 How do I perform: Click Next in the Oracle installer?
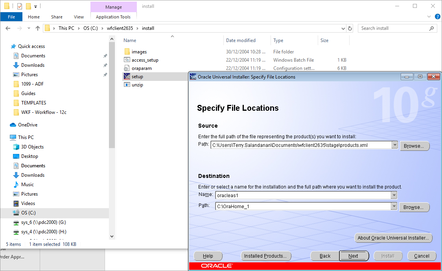point(354,256)
